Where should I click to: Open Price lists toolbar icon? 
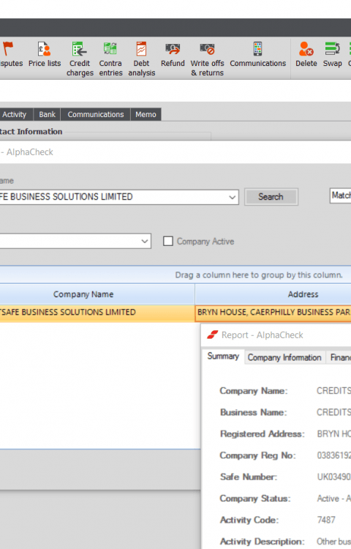tap(45, 49)
